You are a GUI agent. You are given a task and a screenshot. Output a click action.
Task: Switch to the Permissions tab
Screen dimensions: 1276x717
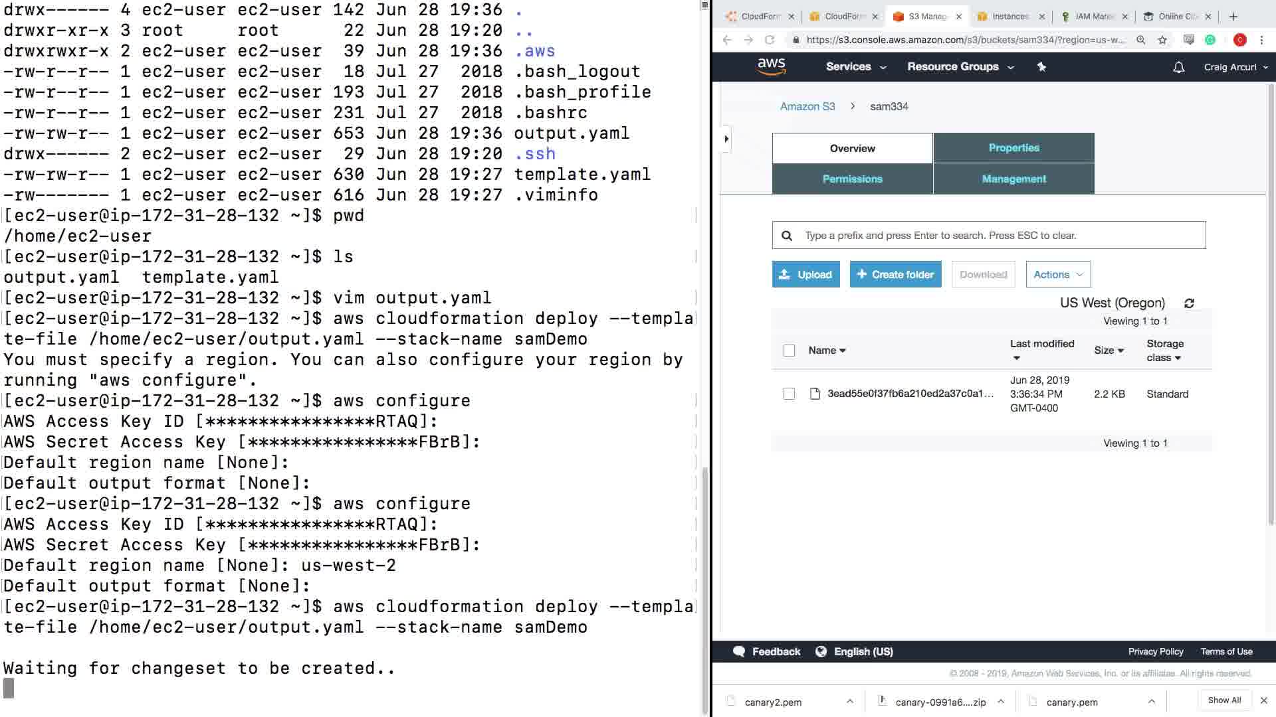[x=852, y=179]
